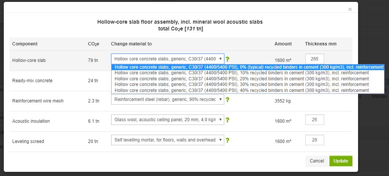Edit the Acoustic insulation thickness field showing 25
The width and height of the screenshot is (389, 176).
click(x=314, y=120)
